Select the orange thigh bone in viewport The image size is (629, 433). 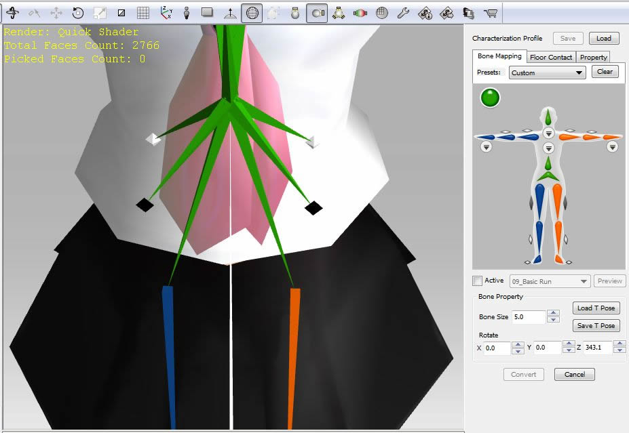294,358
